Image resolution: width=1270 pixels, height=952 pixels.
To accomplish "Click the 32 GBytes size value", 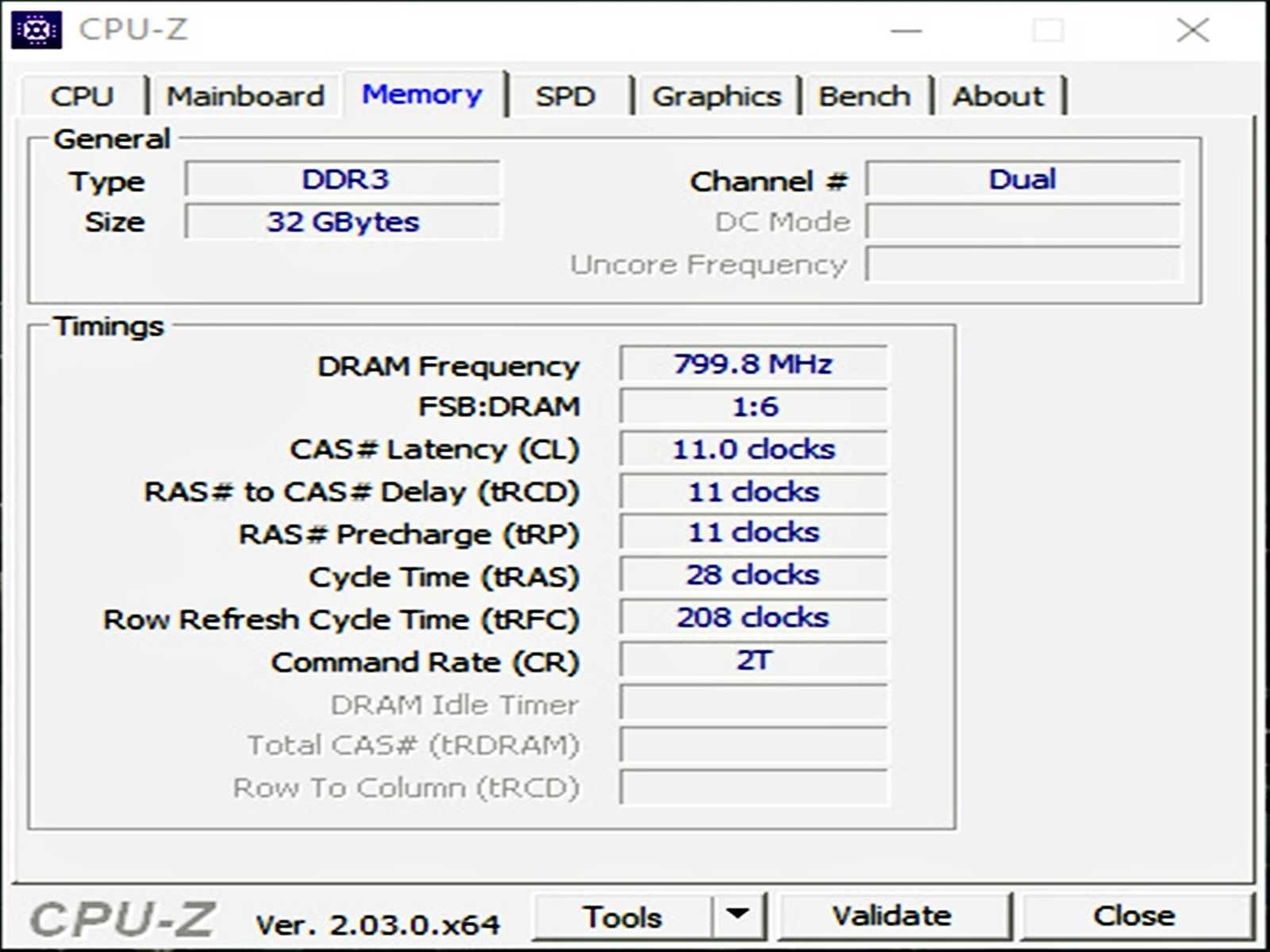I will [344, 221].
